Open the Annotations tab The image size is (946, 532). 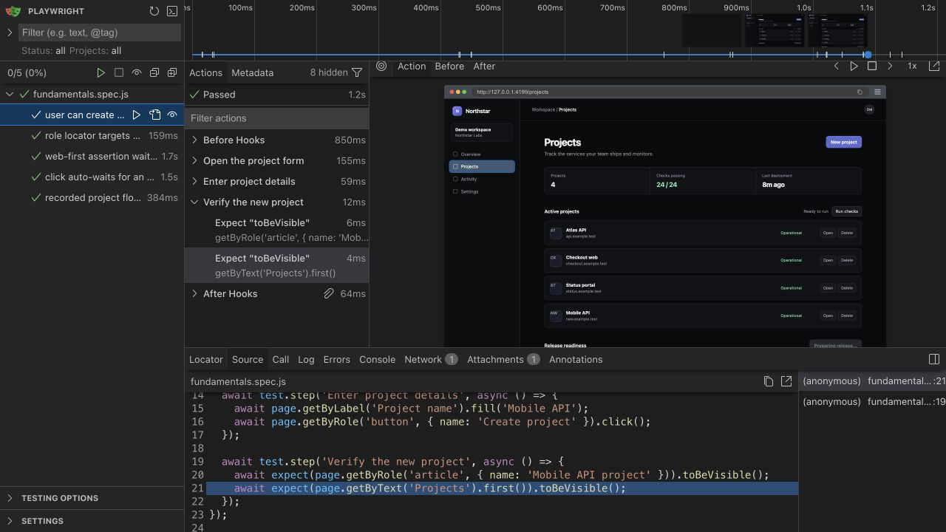click(576, 359)
